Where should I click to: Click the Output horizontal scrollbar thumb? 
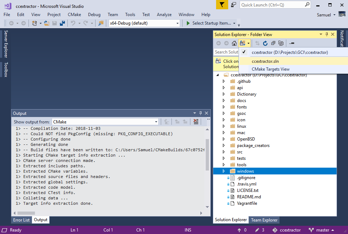pyautogui.click(x=26, y=213)
